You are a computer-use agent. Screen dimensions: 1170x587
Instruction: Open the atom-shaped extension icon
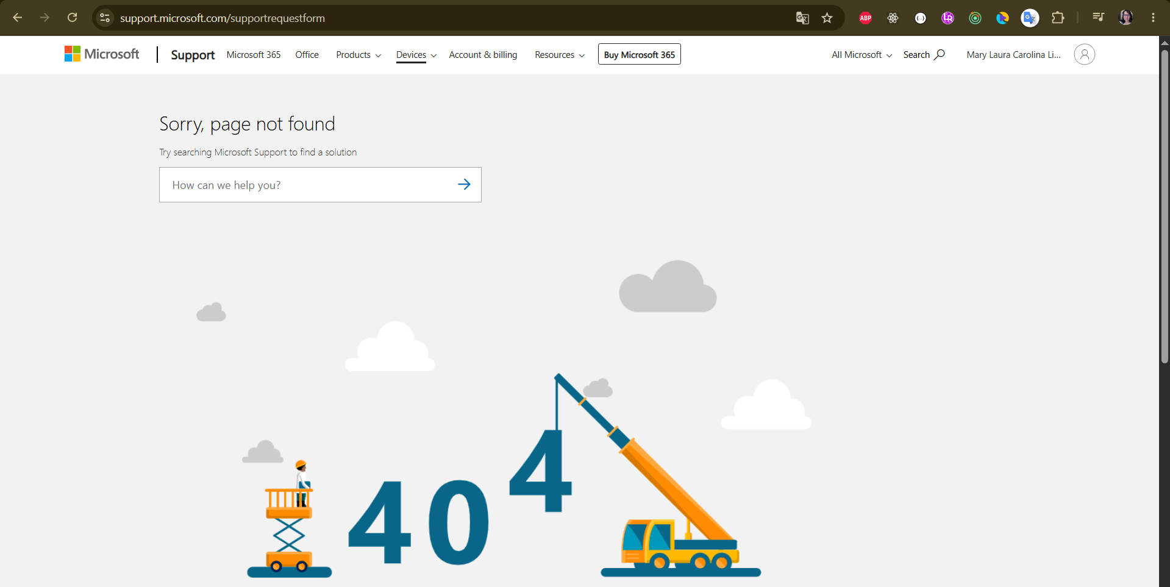click(893, 18)
